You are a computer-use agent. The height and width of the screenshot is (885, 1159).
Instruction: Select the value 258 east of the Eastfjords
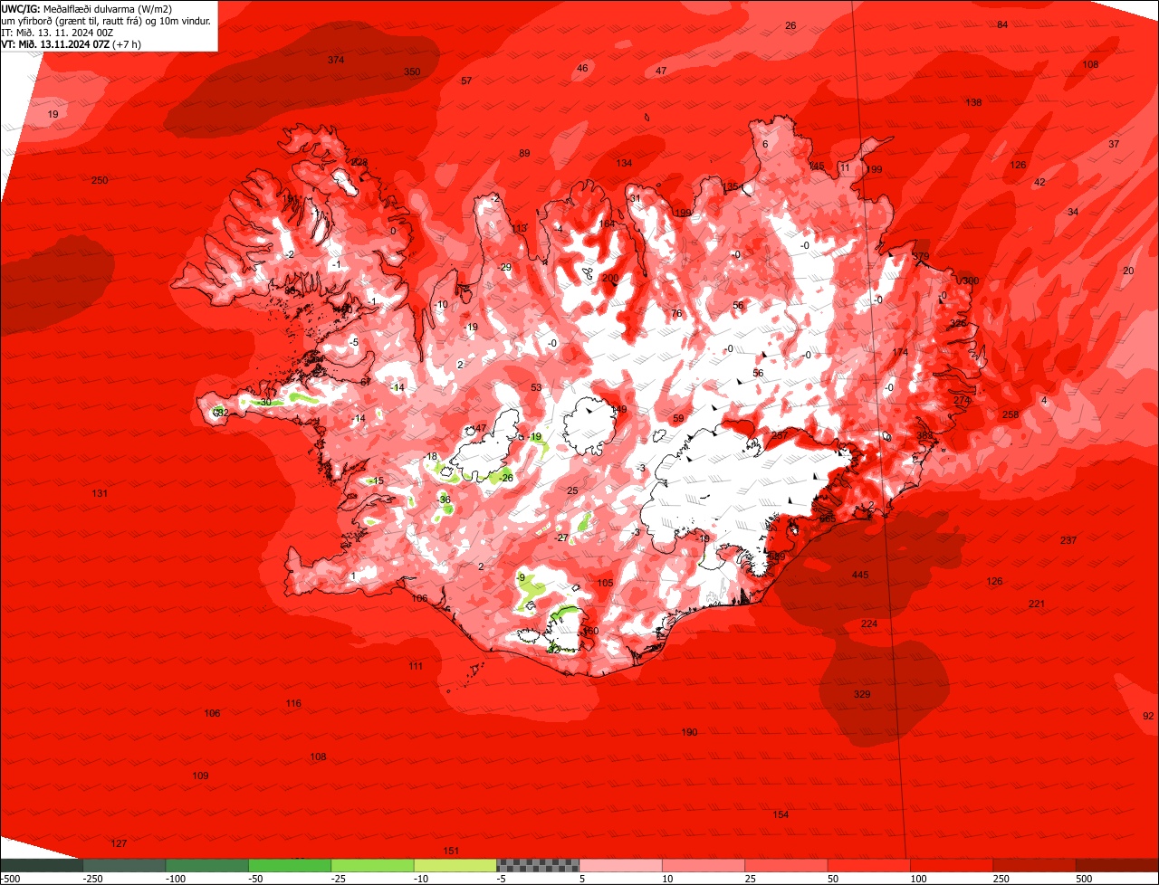click(x=1011, y=414)
